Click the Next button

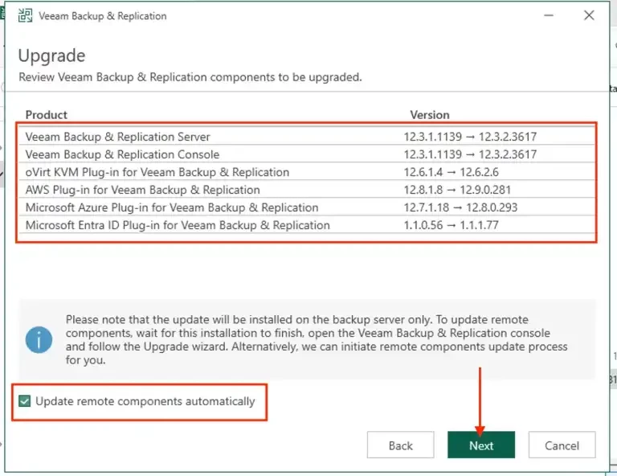tap(481, 445)
